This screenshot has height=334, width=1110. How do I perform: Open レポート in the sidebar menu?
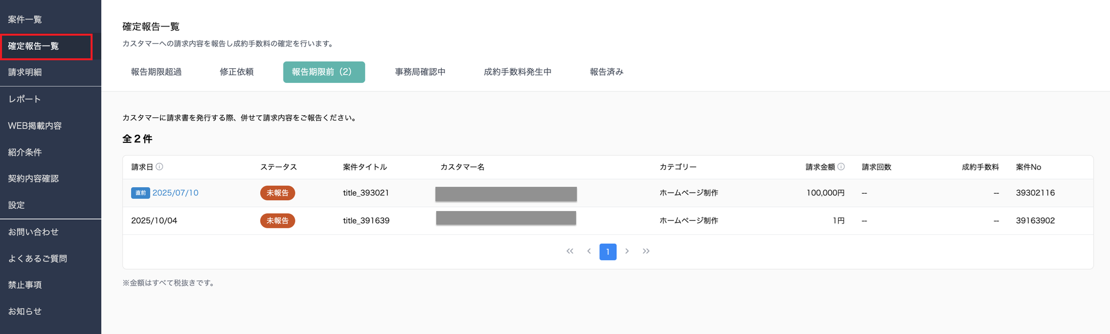click(x=24, y=99)
